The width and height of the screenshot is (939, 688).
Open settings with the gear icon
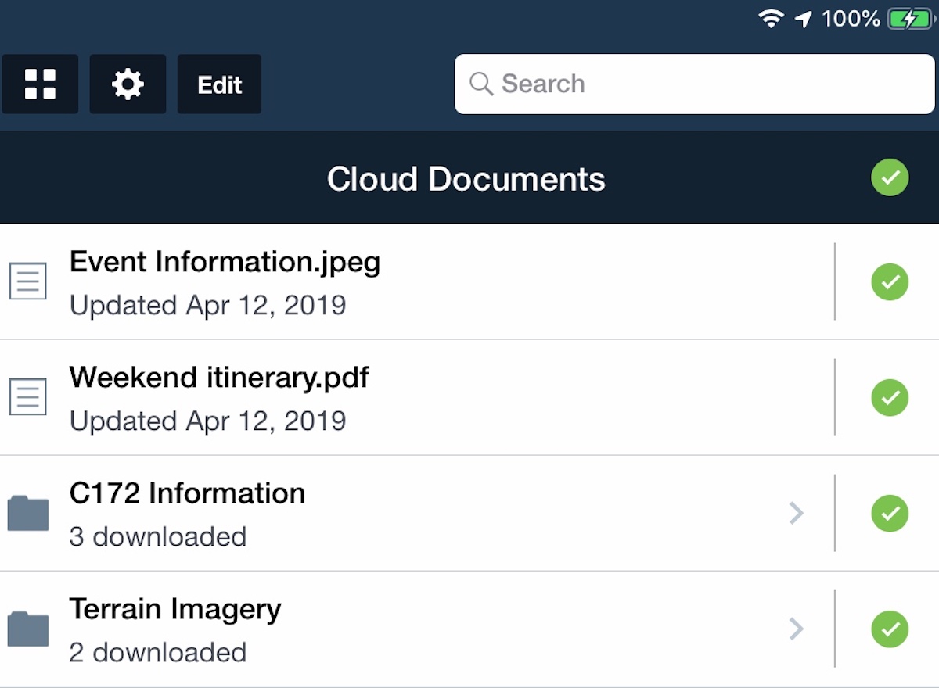pos(128,84)
